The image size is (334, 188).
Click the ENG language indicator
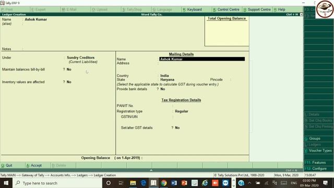click(x=294, y=183)
